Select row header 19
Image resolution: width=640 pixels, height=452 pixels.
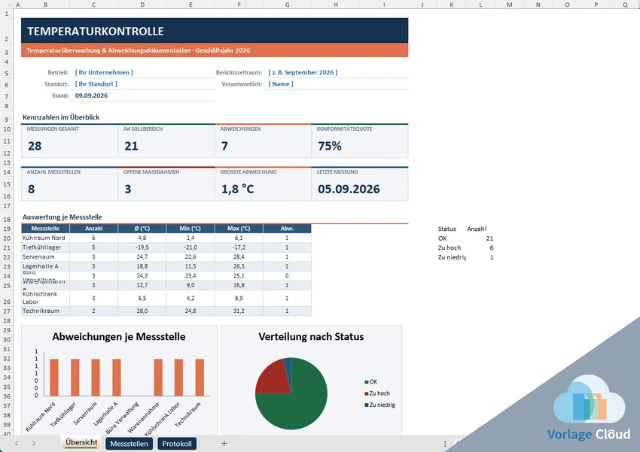click(x=7, y=229)
